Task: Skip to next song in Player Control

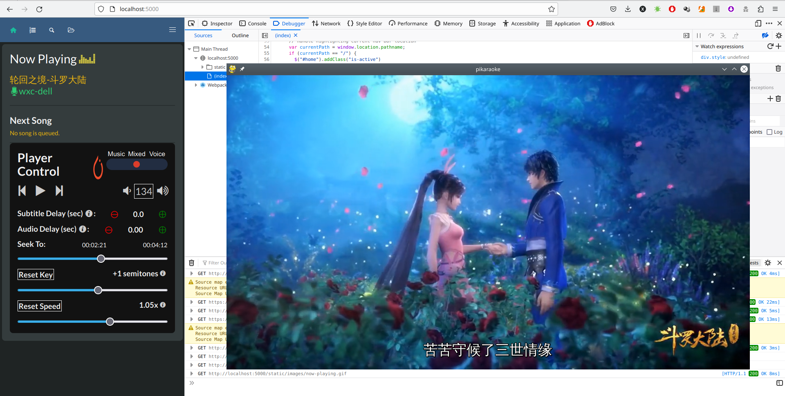Action: [x=59, y=191]
